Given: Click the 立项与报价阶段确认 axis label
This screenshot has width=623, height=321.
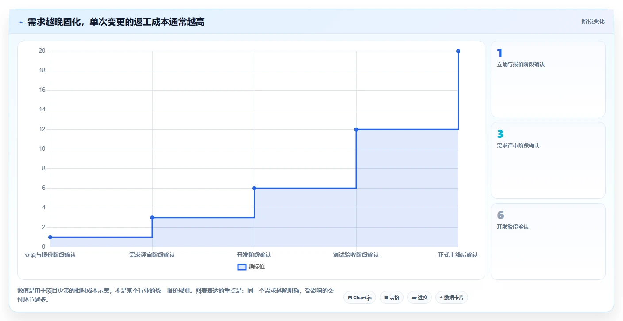Looking at the screenshot, I should [50, 255].
